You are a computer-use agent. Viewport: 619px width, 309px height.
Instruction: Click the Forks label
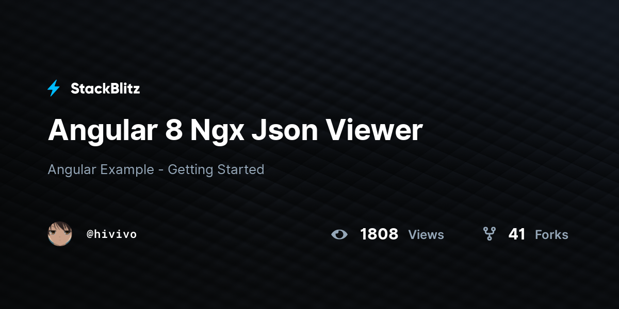551,235
